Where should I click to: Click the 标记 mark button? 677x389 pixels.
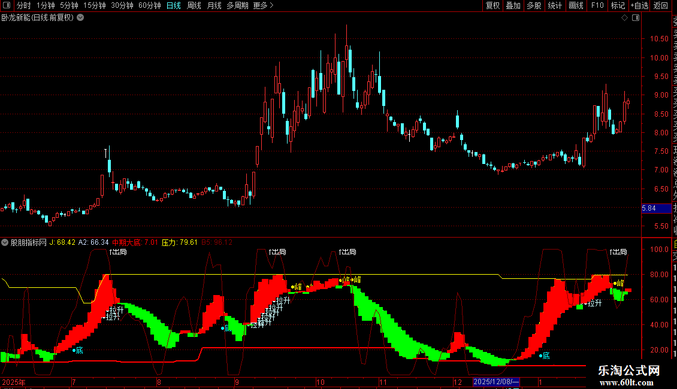[618, 5]
